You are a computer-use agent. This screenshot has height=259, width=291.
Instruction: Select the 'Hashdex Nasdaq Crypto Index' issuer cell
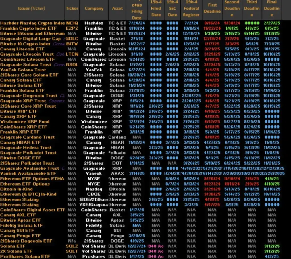pos(32,23)
